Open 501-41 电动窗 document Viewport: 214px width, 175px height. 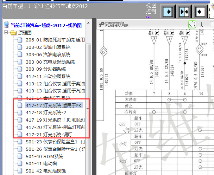(x=41, y=163)
